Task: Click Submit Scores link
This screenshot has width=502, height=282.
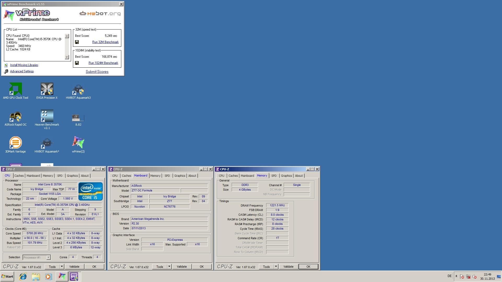Action: (x=97, y=72)
